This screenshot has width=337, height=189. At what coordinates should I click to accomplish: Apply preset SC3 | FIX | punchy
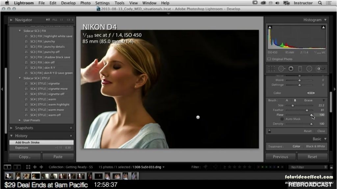pyautogui.click(x=42, y=41)
